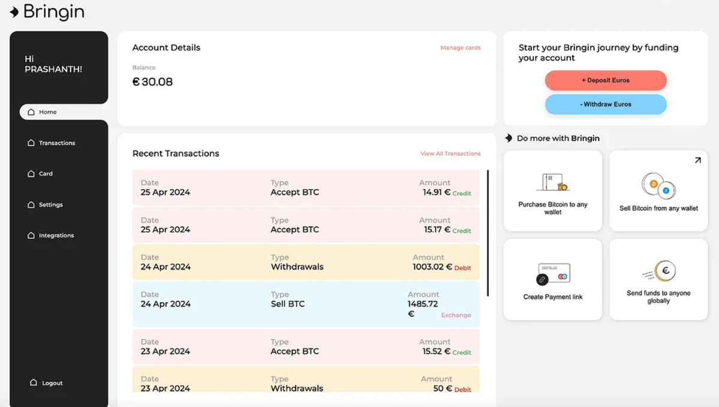This screenshot has width=719, height=407.
Task: Open the Transactions menu item
Action: coord(57,143)
